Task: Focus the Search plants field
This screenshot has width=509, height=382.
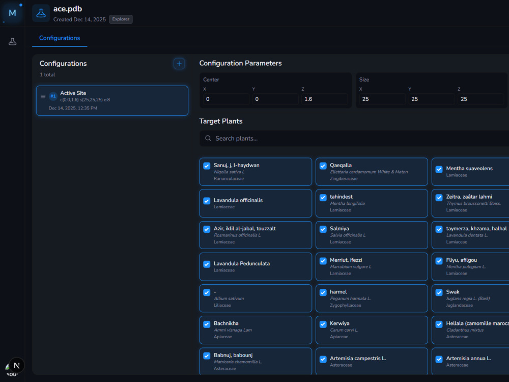Action: click(354, 139)
